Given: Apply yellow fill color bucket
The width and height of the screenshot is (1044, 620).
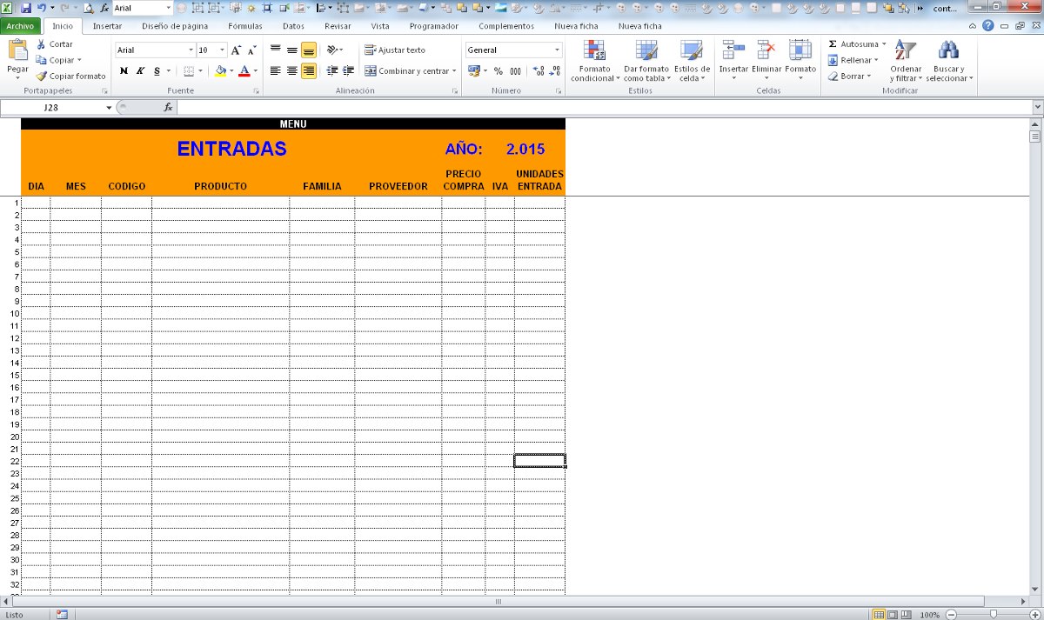Looking at the screenshot, I should pyautogui.click(x=220, y=71).
